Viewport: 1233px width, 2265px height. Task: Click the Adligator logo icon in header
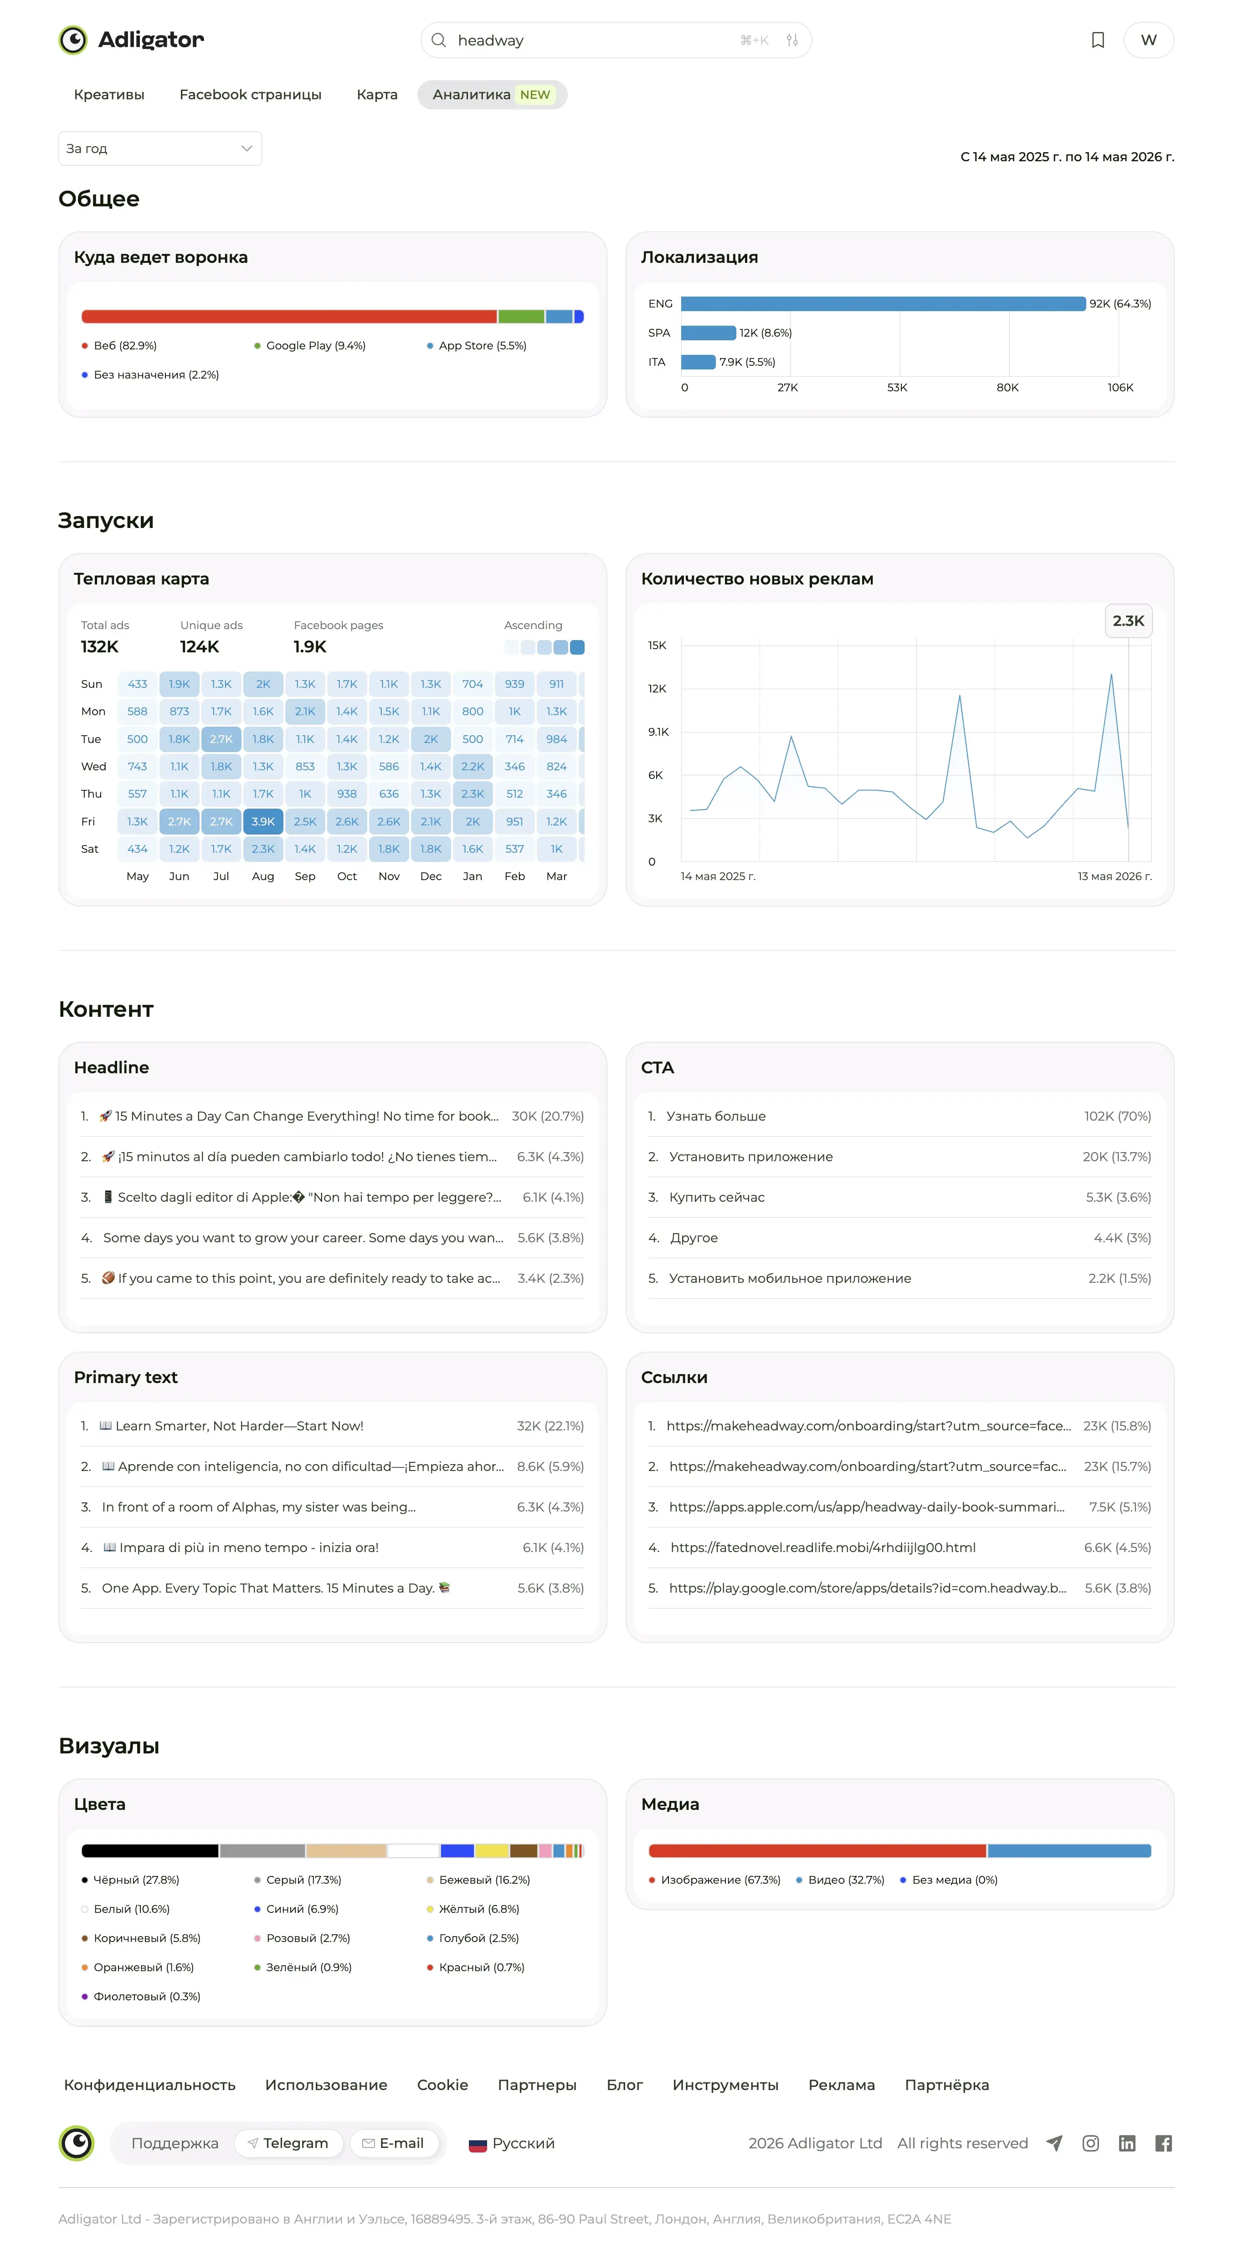[x=73, y=40]
